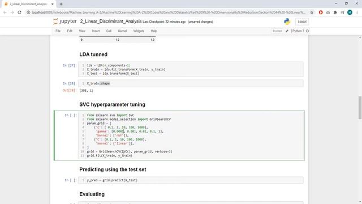
Task: Click the Jupyter logo
Action: (65, 22)
